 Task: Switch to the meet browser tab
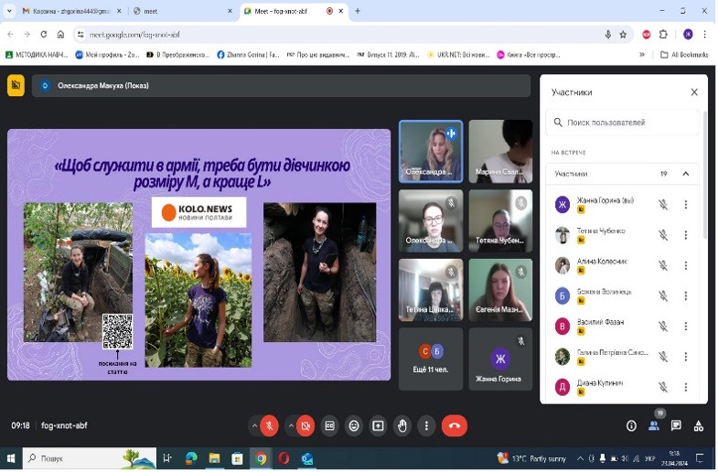[x=183, y=11]
